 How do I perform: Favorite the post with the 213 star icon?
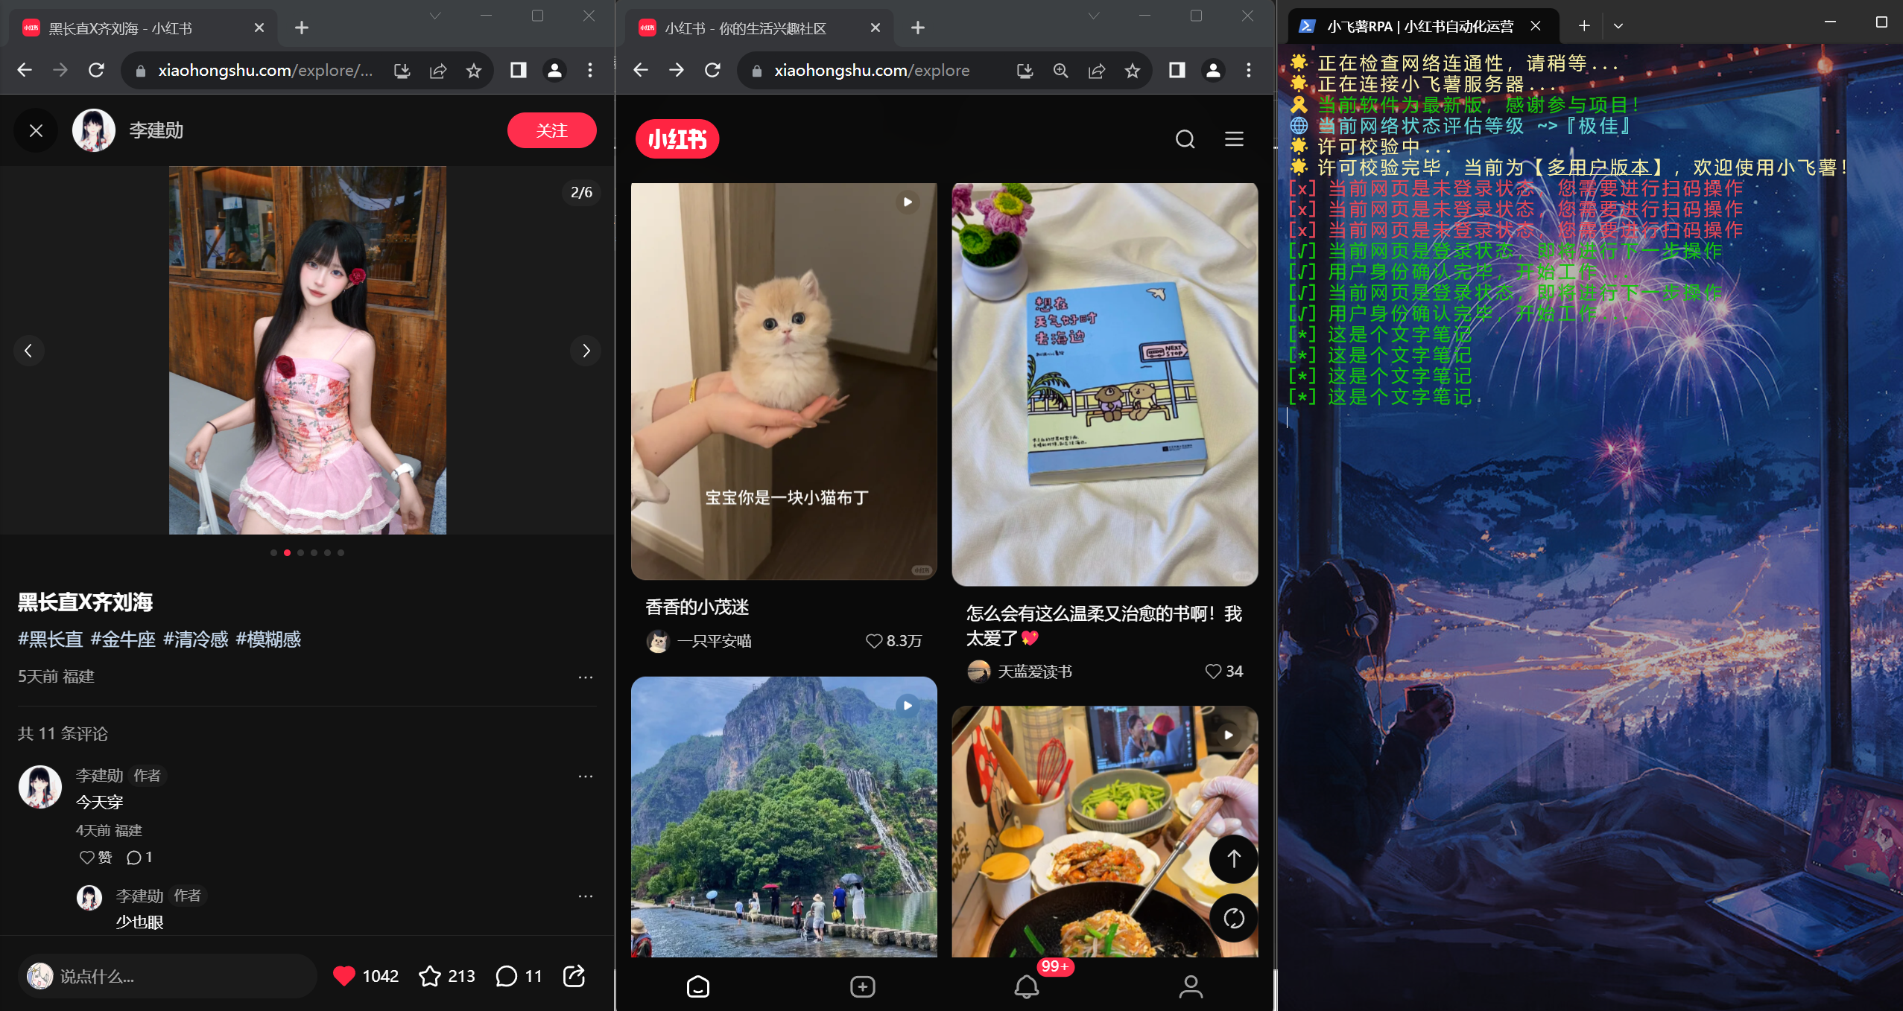430,975
